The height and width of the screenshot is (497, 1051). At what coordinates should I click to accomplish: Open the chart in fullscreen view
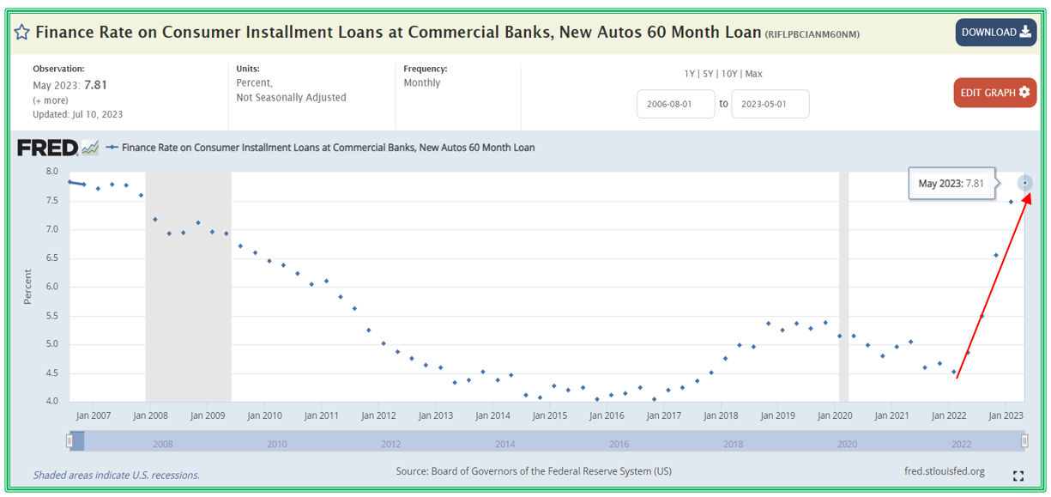1018,476
